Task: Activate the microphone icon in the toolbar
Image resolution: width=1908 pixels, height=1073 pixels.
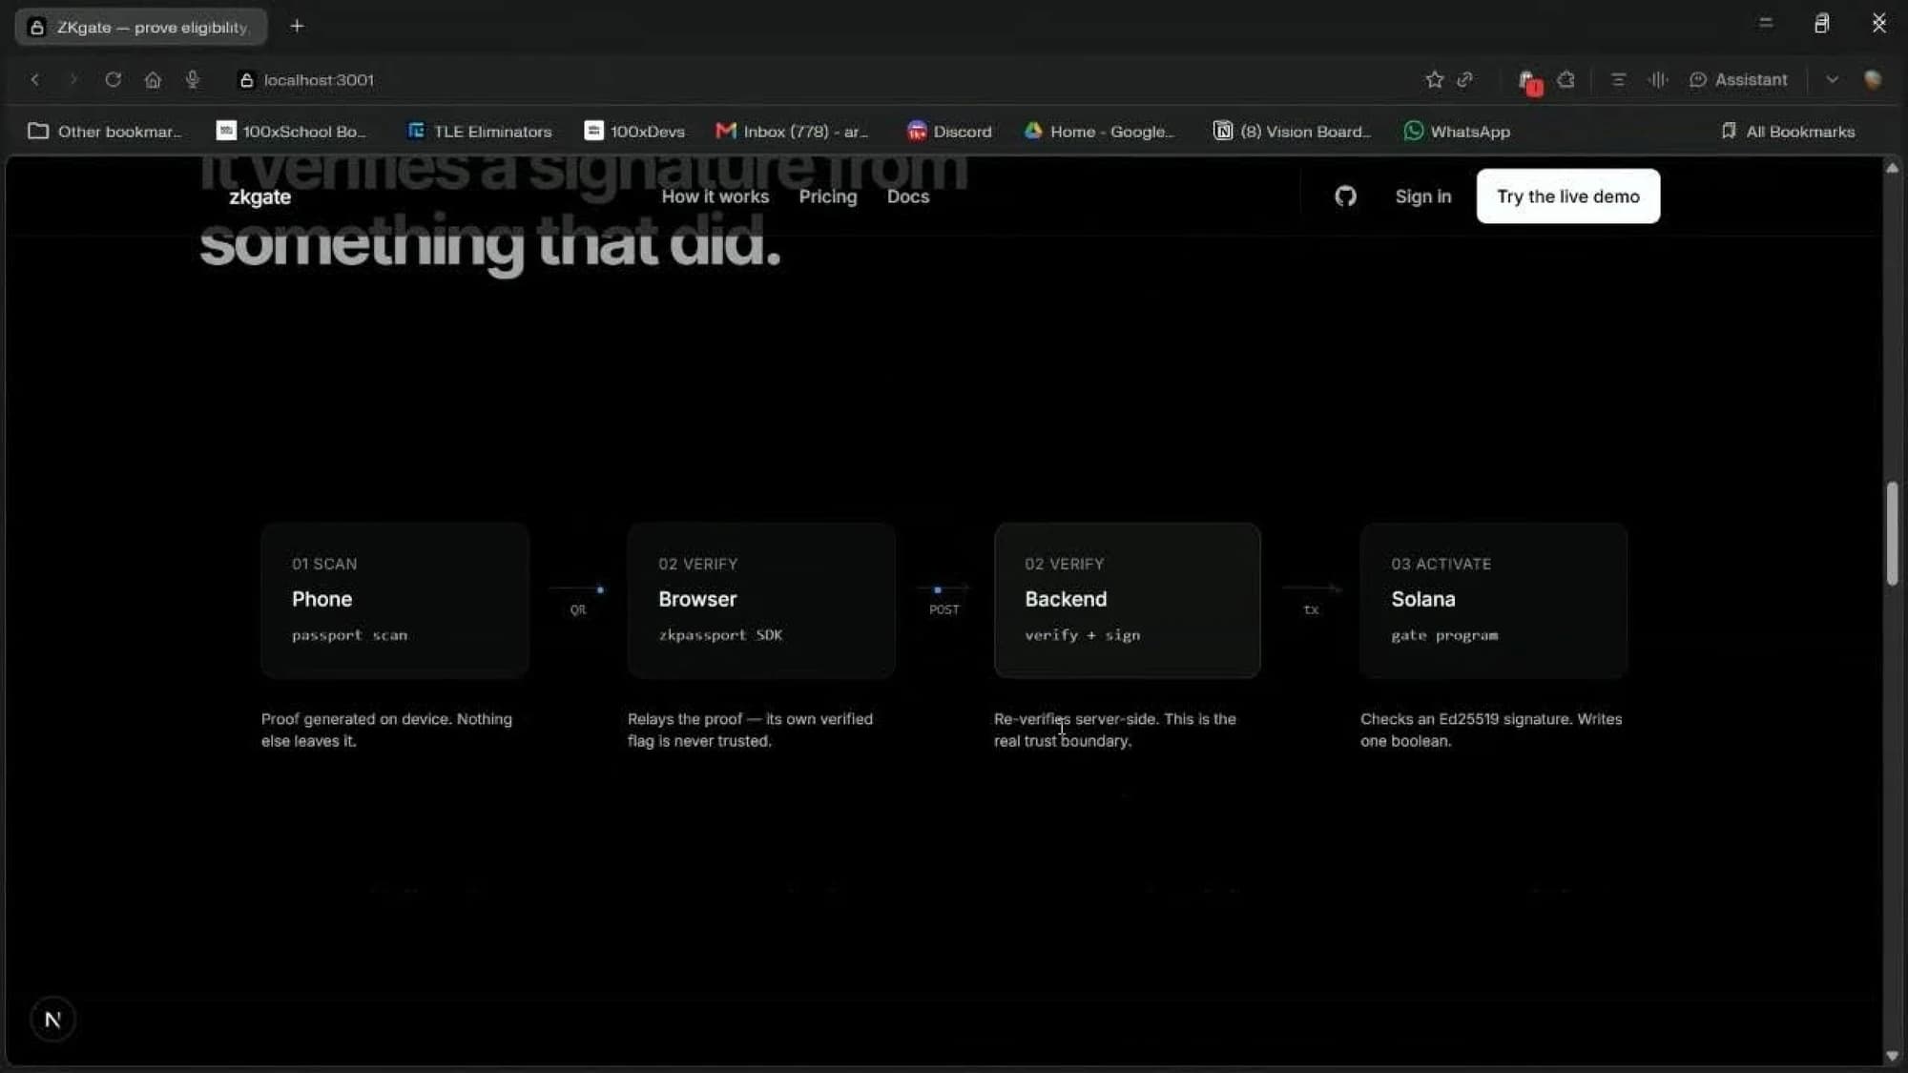Action: click(193, 80)
